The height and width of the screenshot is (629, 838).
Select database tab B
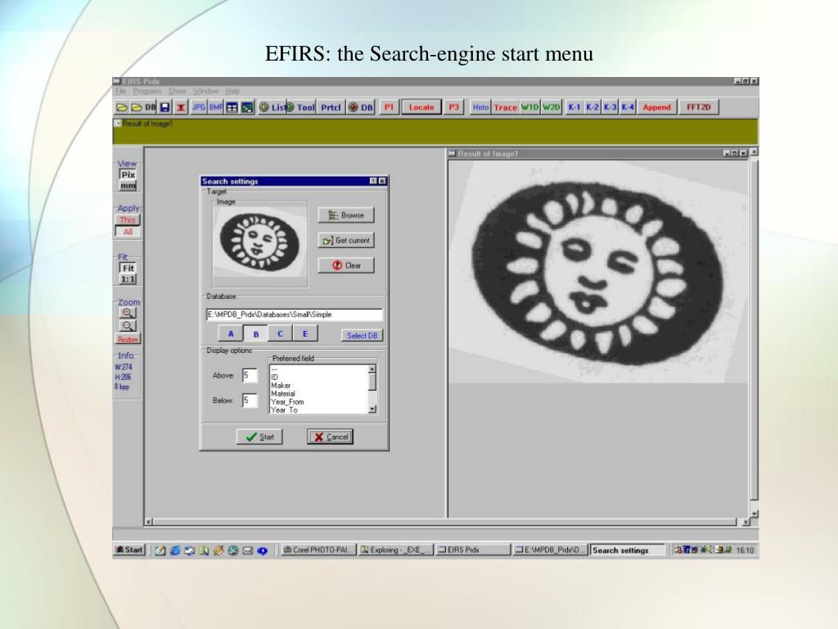tap(256, 334)
